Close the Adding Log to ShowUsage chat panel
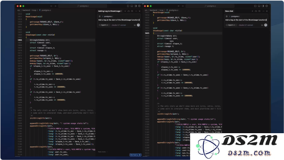The height and width of the screenshot is (160, 284). [x=140, y=11]
